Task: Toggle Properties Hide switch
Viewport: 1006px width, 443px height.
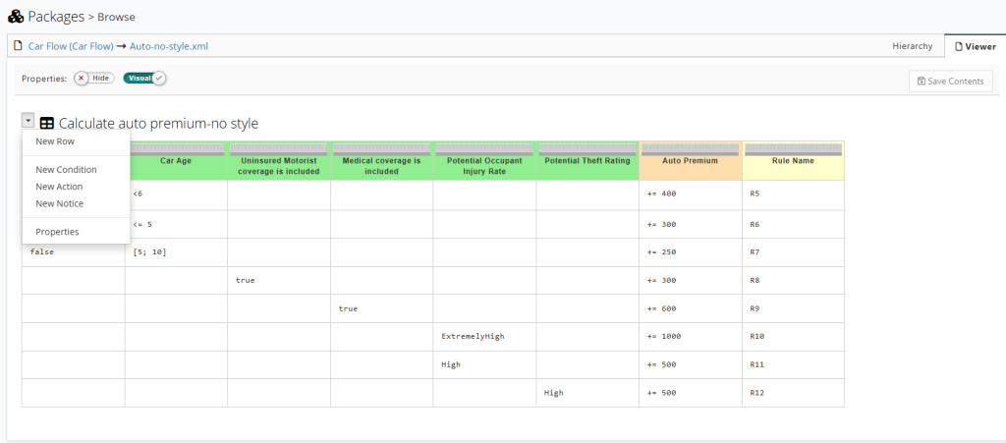Action: 94,79
